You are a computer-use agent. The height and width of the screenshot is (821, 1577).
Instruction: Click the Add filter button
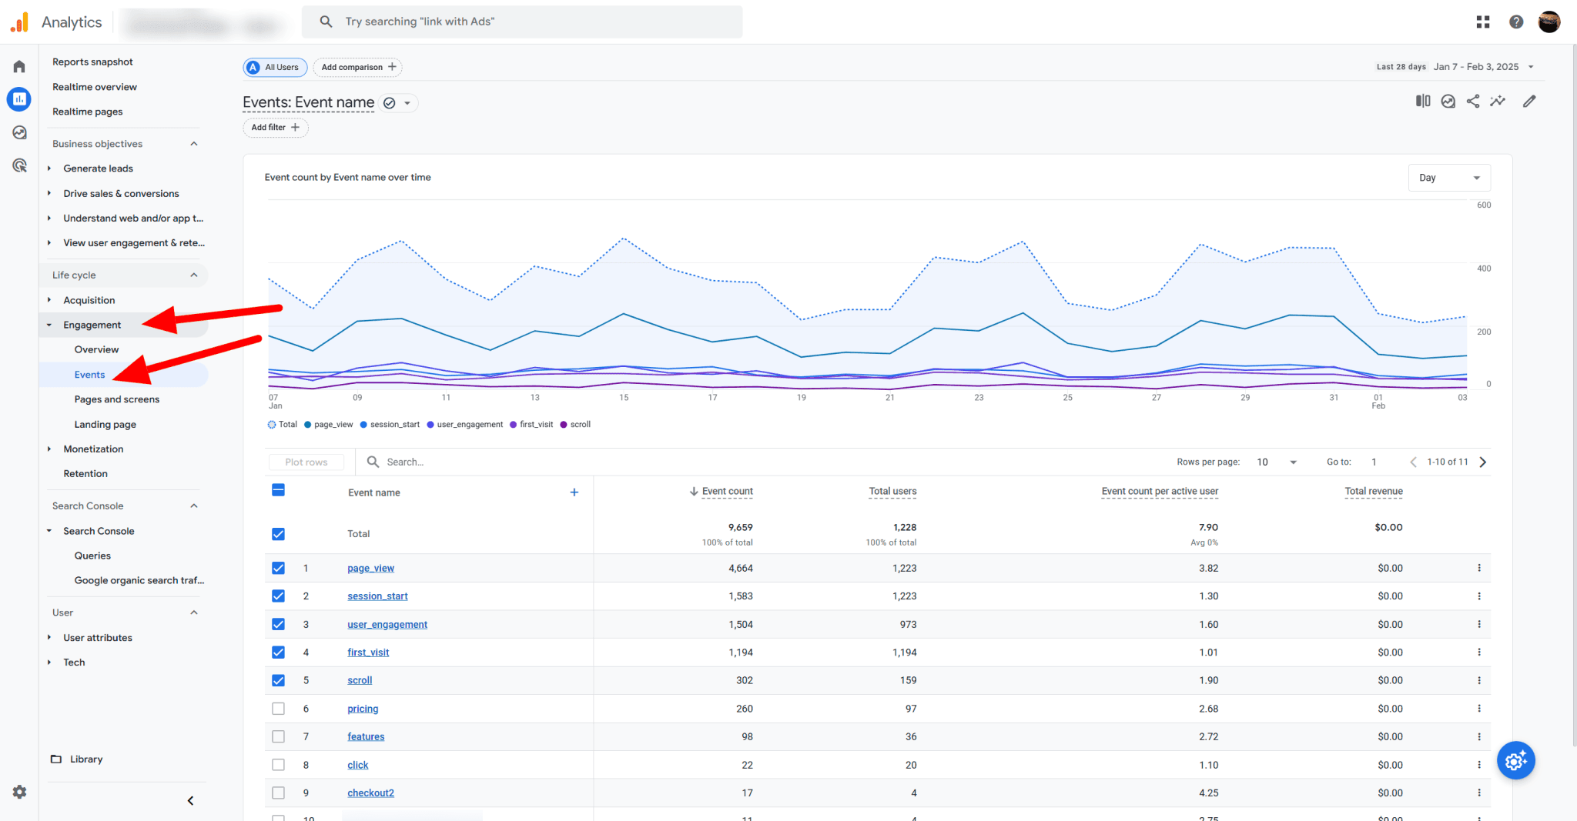click(x=275, y=127)
